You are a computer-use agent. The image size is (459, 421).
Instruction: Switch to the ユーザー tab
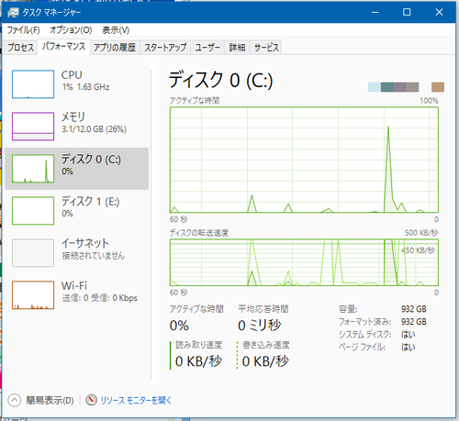coord(207,48)
